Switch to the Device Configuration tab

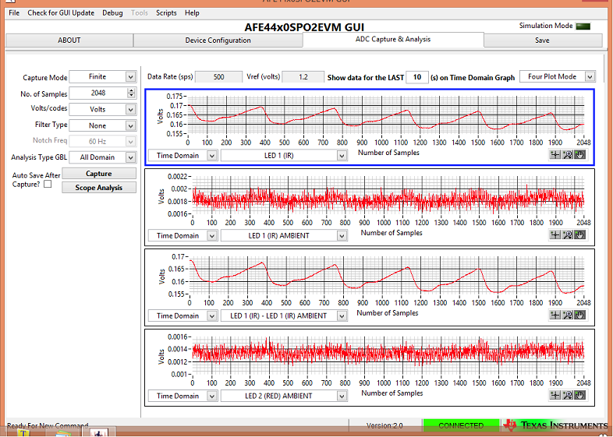tap(218, 41)
